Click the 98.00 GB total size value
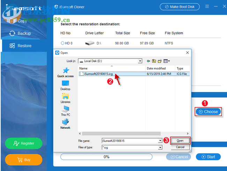 [122, 43]
